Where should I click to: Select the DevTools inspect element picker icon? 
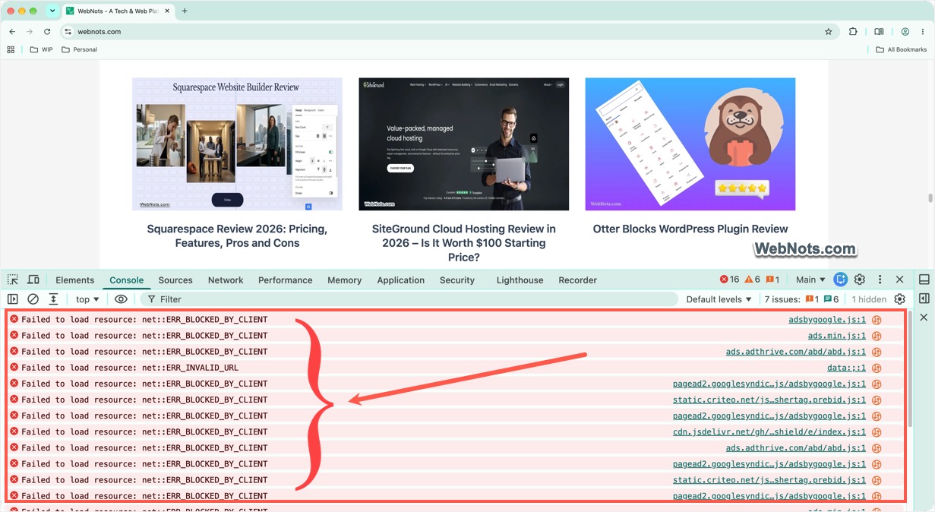pyautogui.click(x=13, y=280)
